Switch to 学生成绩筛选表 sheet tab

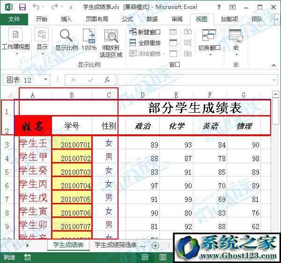[116, 245]
